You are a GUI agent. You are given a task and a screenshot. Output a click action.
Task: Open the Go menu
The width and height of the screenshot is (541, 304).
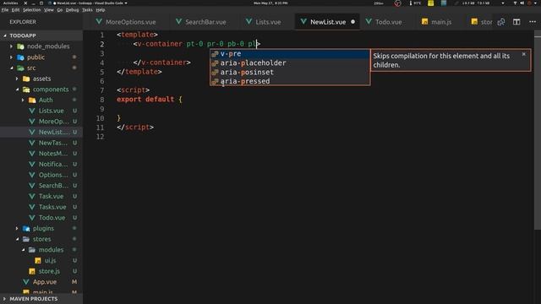tap(60, 10)
